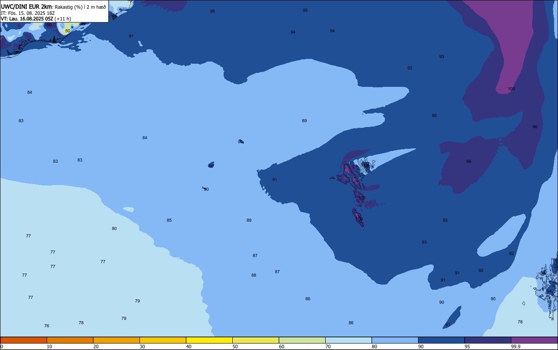The height and width of the screenshot is (350, 558).
Task: Click the 'IT: Fös. 15. 08. 2025 18Z' line
Action: click(28, 13)
